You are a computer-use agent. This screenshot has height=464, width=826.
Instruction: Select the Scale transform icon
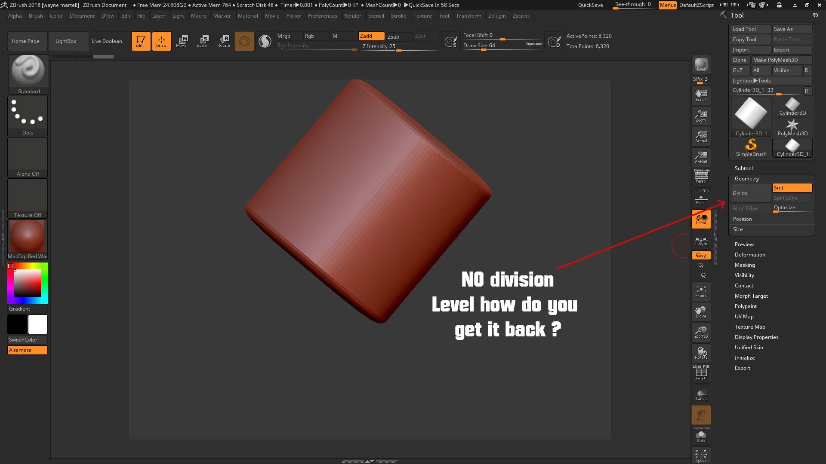click(202, 41)
